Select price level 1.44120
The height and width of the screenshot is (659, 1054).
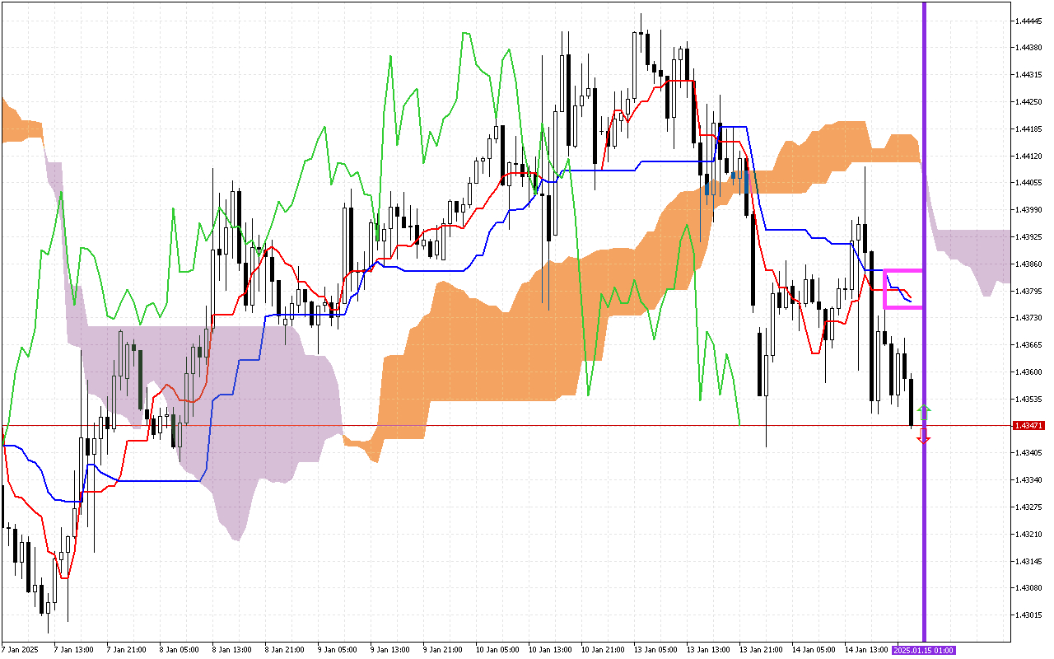coord(1029,156)
